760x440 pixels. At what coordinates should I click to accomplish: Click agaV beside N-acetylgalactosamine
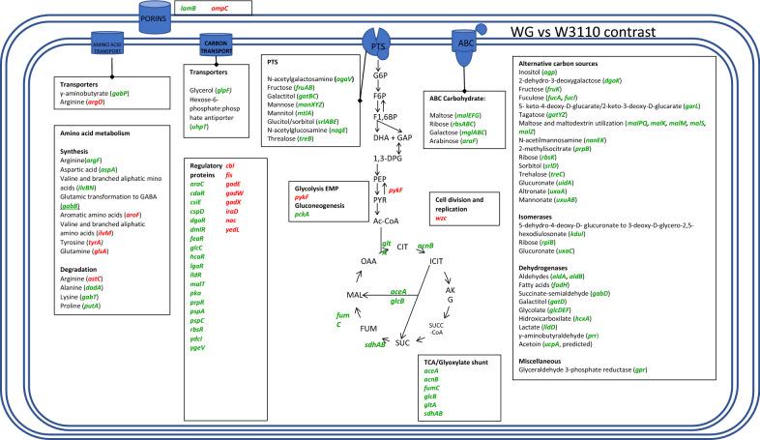pos(344,79)
